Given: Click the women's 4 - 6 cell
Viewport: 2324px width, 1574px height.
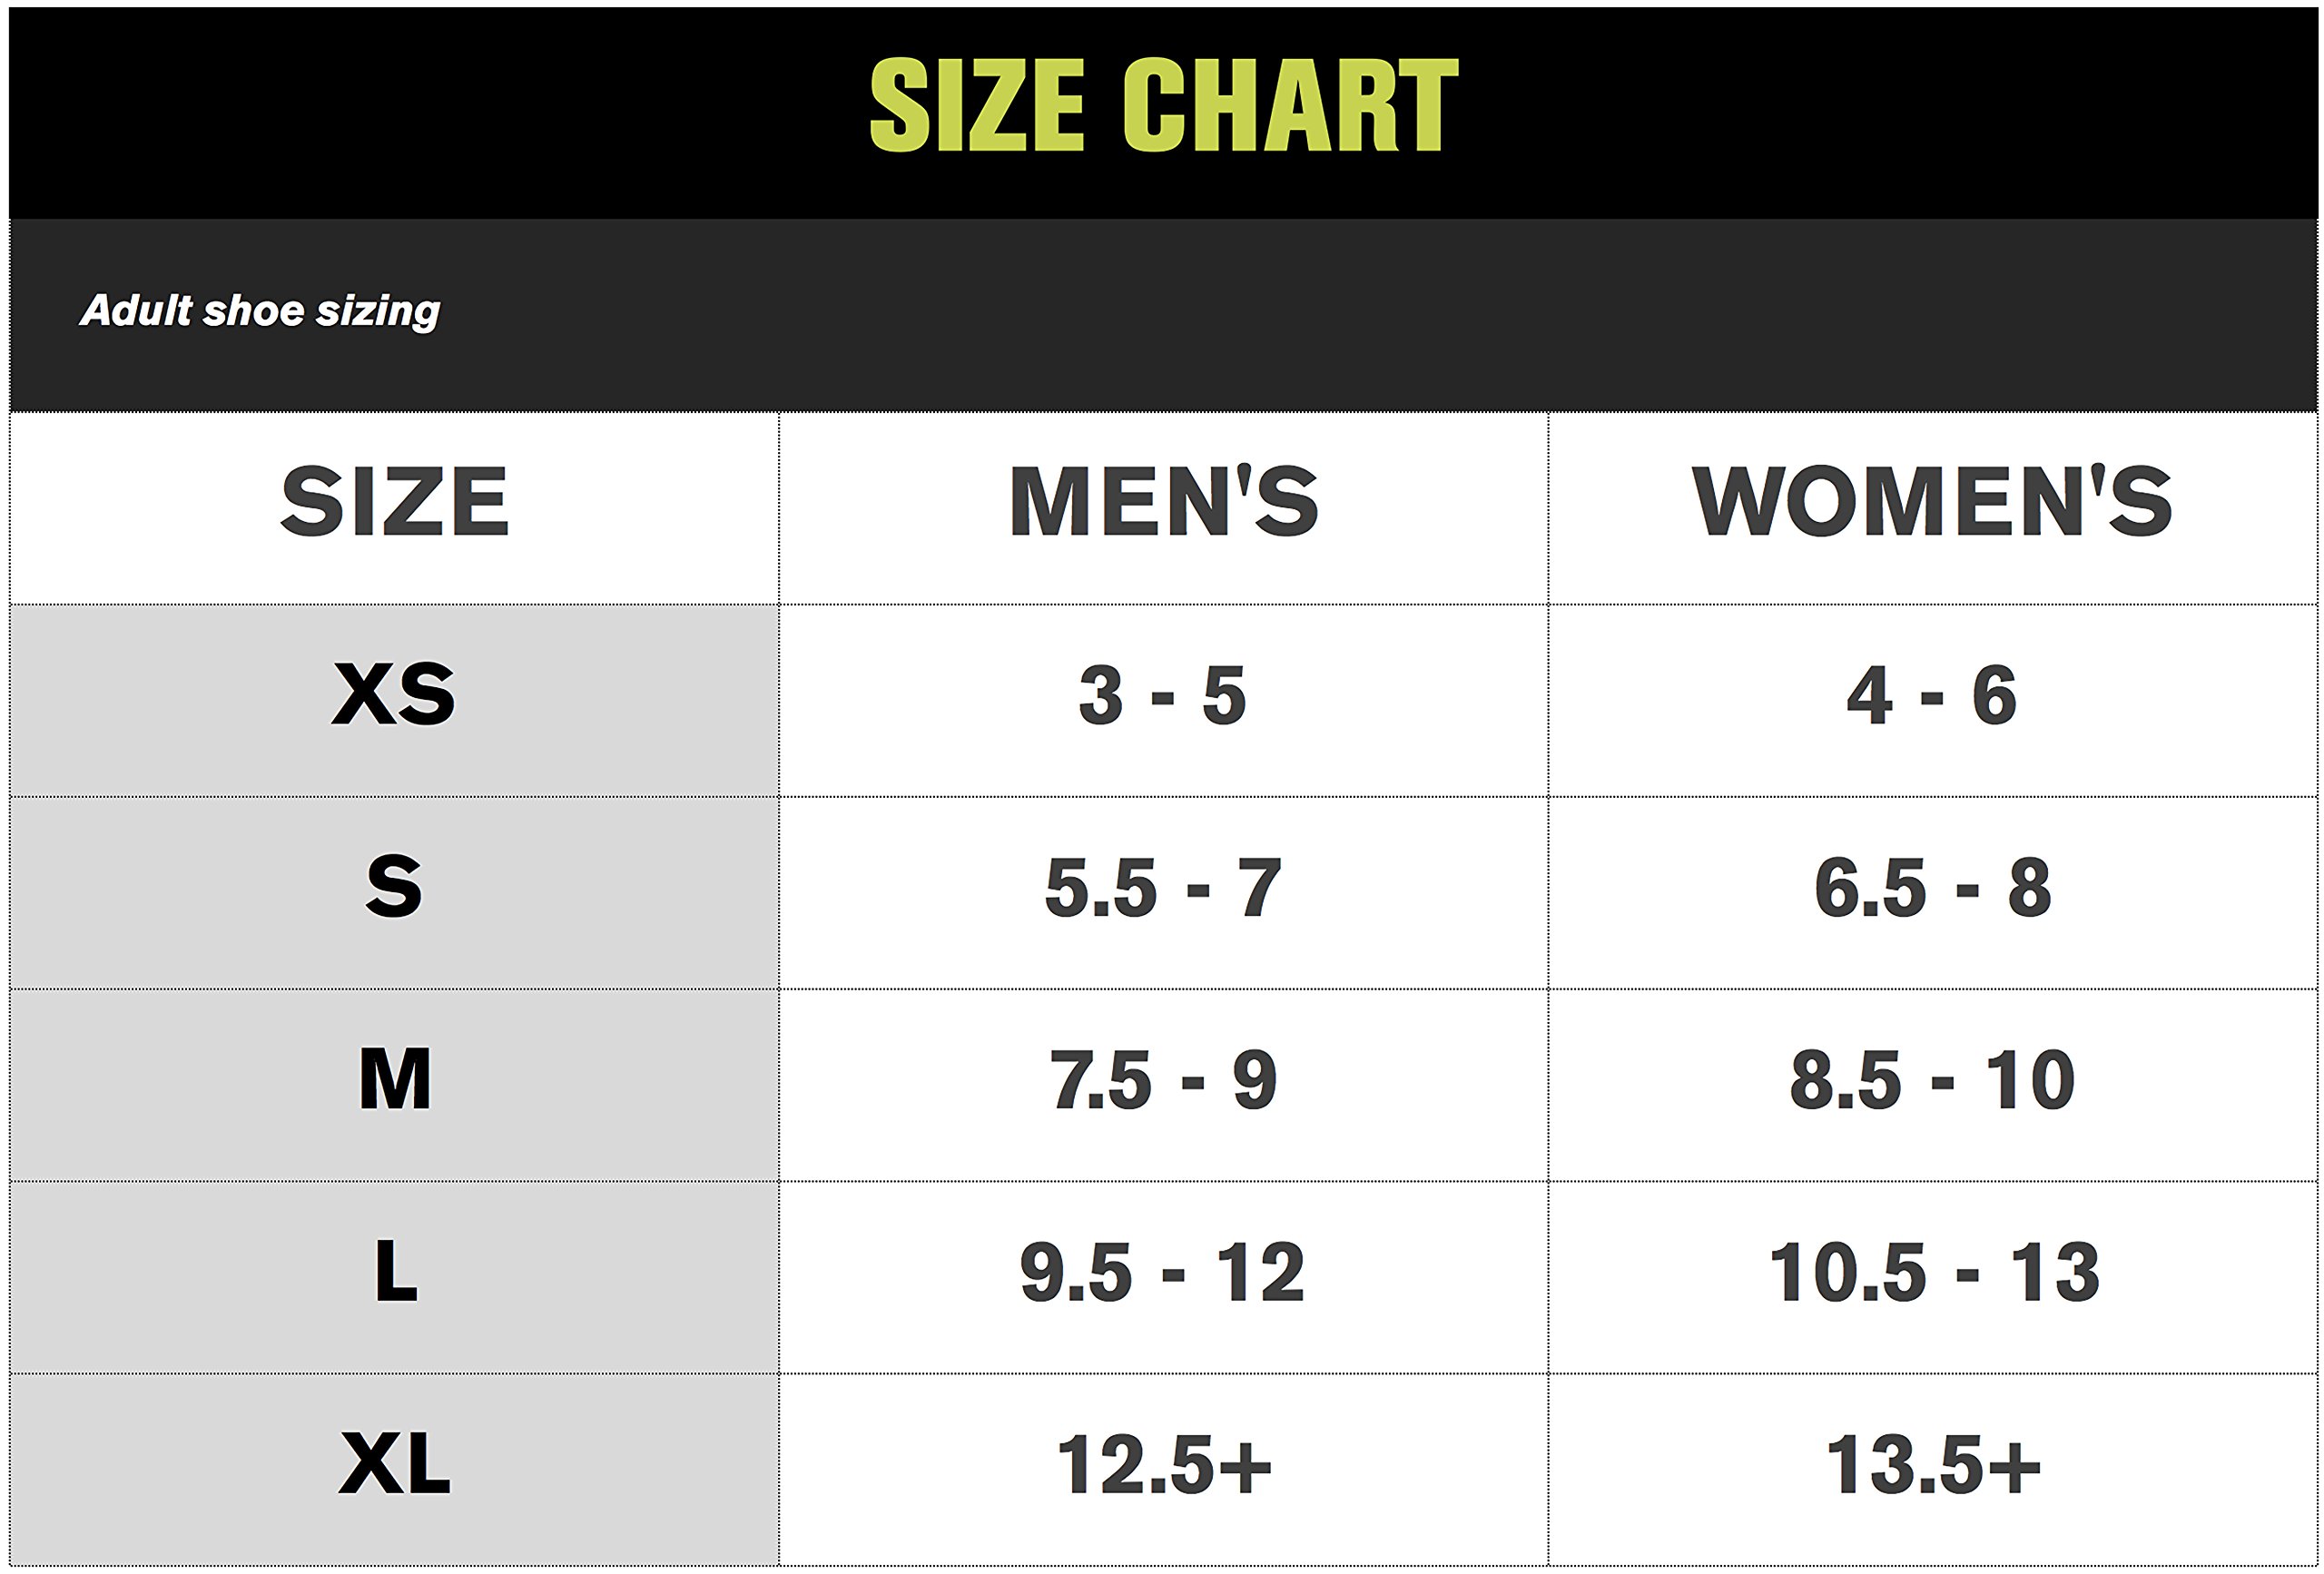Looking at the screenshot, I should coord(1931,694).
